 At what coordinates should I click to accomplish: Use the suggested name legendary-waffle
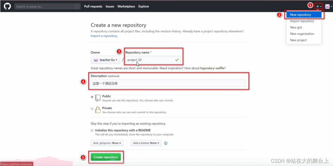point(213,68)
